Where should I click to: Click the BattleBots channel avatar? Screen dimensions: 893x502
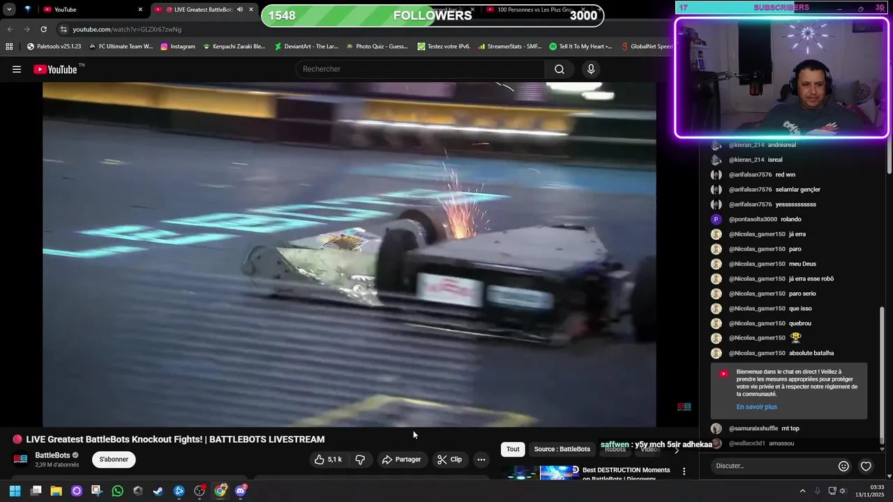click(21, 459)
